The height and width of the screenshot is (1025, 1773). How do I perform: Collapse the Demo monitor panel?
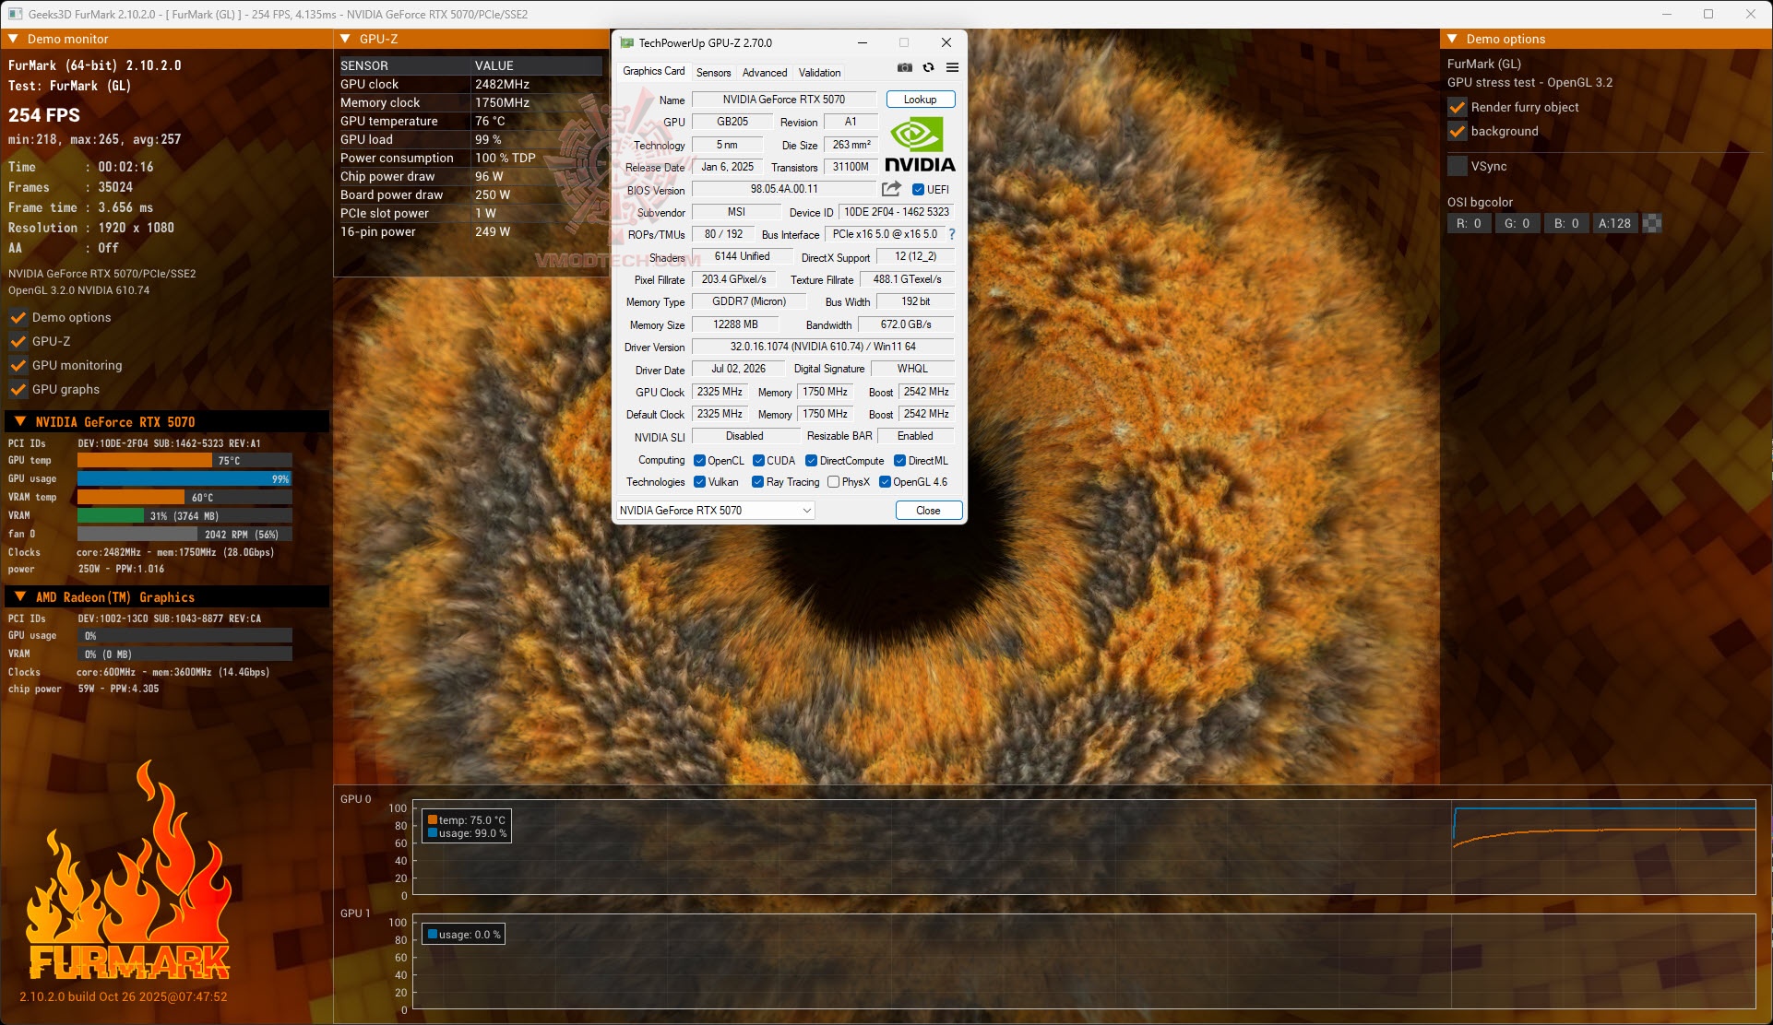tap(14, 39)
